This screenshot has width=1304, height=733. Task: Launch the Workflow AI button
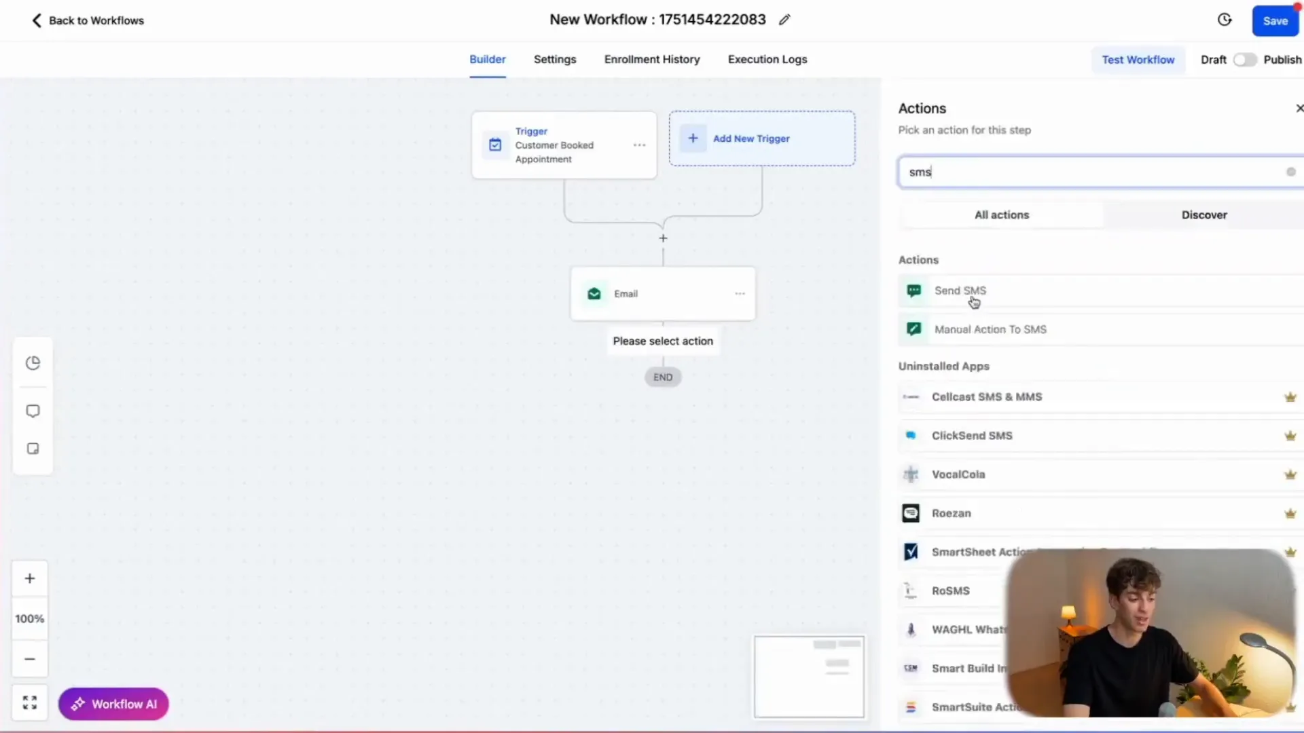click(x=113, y=704)
